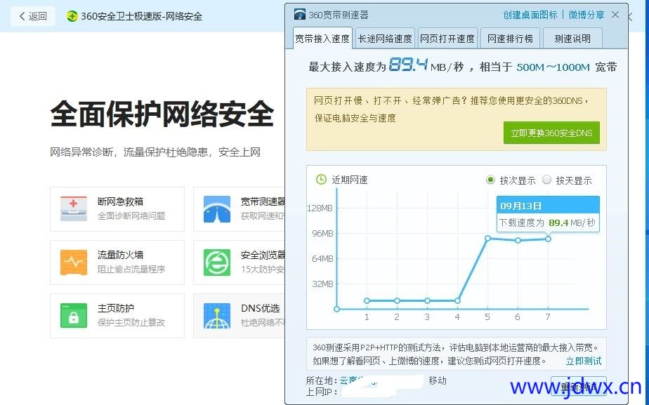
Task: Click the 09月13日 tooltip date
Action: click(x=520, y=206)
